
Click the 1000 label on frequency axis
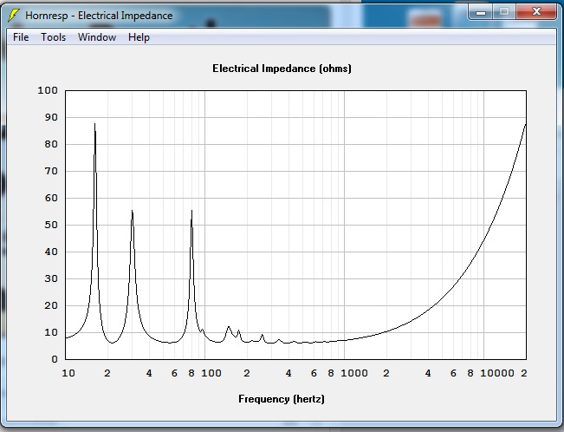[x=354, y=373]
